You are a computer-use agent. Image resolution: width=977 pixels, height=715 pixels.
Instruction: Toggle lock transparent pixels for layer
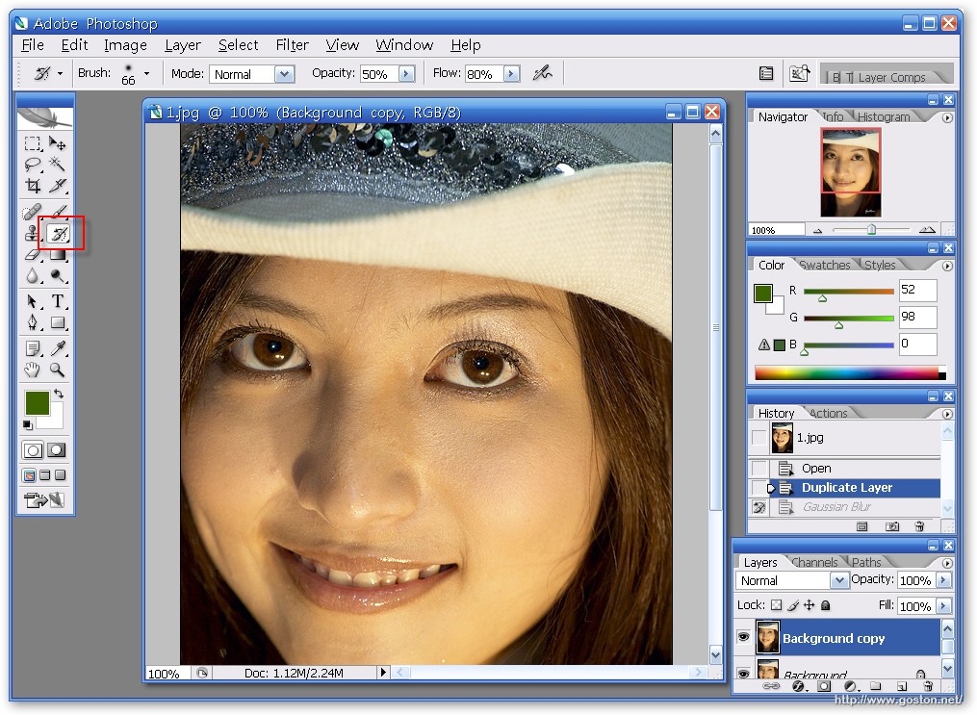coord(776,605)
